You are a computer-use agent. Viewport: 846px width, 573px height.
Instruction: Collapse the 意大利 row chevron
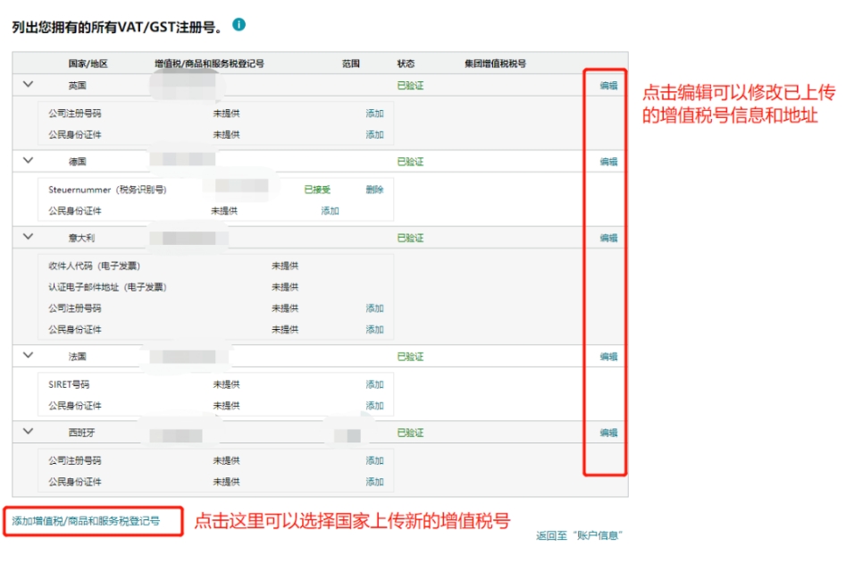(x=28, y=237)
